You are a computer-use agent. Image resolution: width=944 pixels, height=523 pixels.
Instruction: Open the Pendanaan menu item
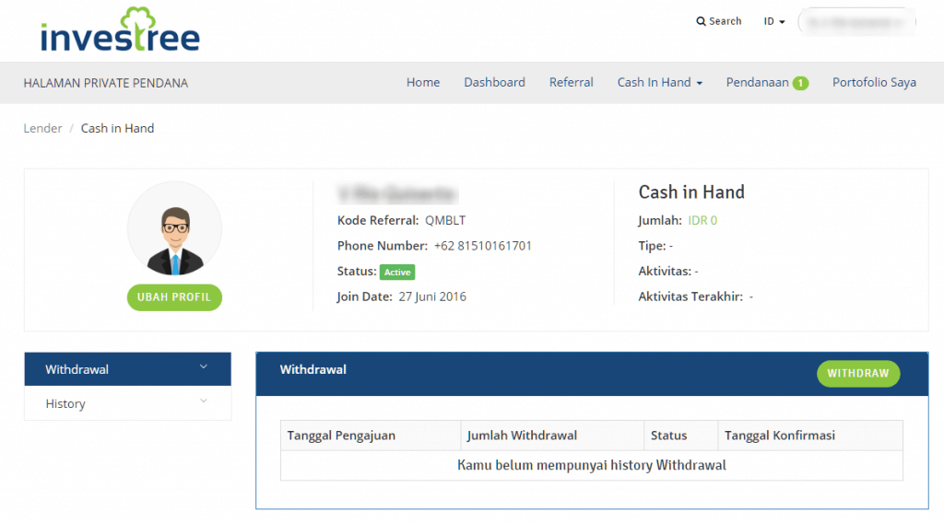(x=757, y=82)
